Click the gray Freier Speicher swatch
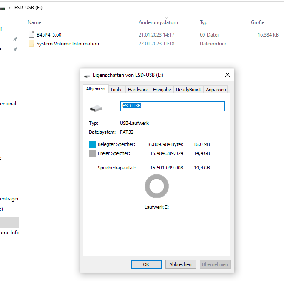The image size is (284, 281). tap(92, 153)
